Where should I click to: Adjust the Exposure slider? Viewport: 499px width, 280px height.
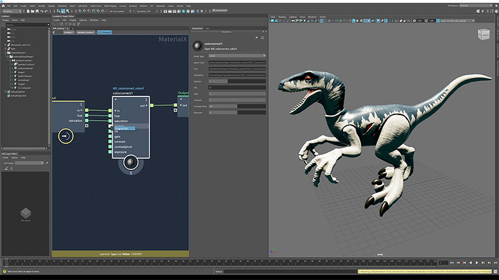pyautogui.click(x=237, y=113)
